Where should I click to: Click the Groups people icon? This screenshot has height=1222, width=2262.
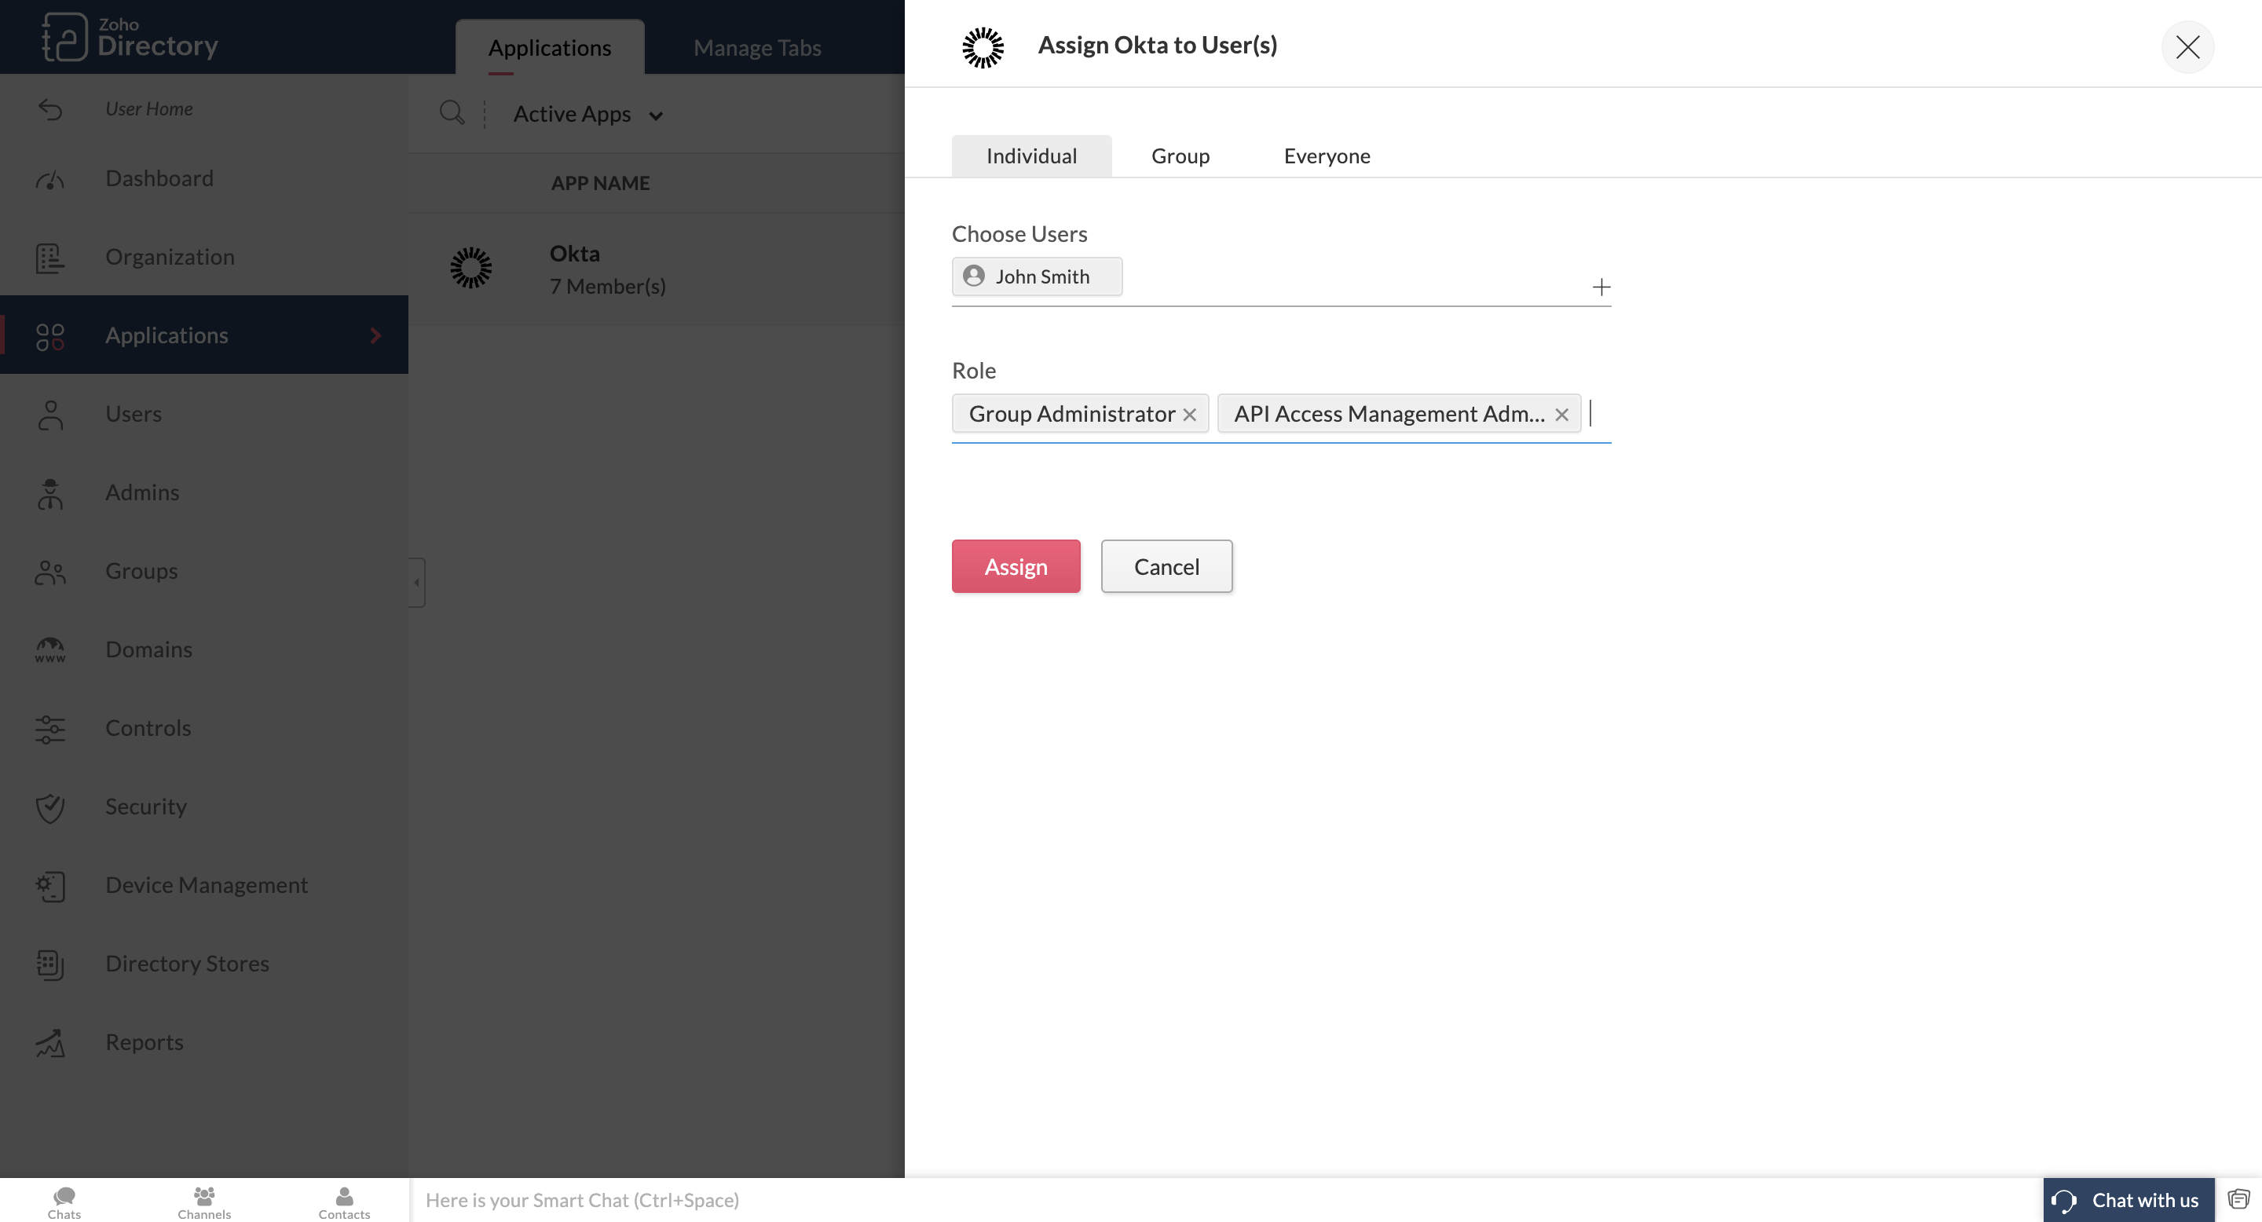[50, 572]
